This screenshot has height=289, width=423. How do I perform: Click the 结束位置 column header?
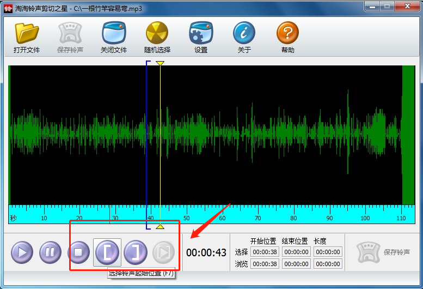[x=295, y=241]
